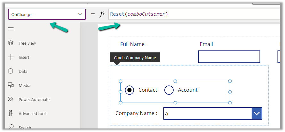Image resolution: width=285 pixels, height=132 pixels.
Task: Open the OnChange property dropdown
Action: tap(47, 14)
